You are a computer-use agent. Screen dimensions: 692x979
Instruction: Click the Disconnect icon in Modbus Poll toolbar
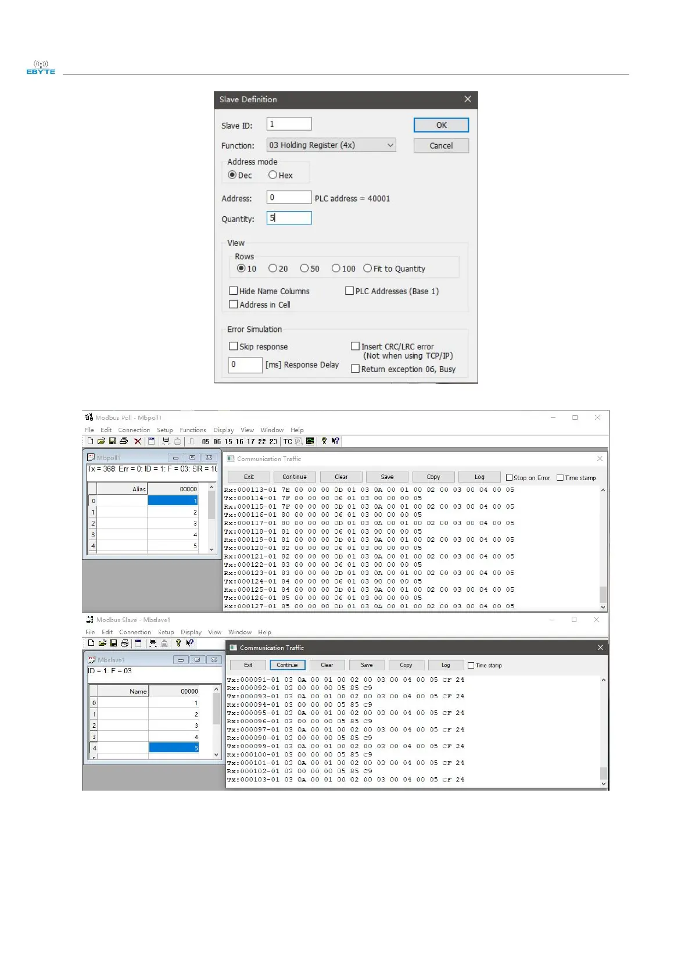[177, 441]
